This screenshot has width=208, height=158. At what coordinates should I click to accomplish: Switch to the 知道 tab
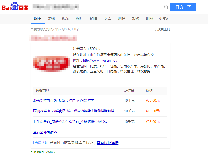point(94,19)
